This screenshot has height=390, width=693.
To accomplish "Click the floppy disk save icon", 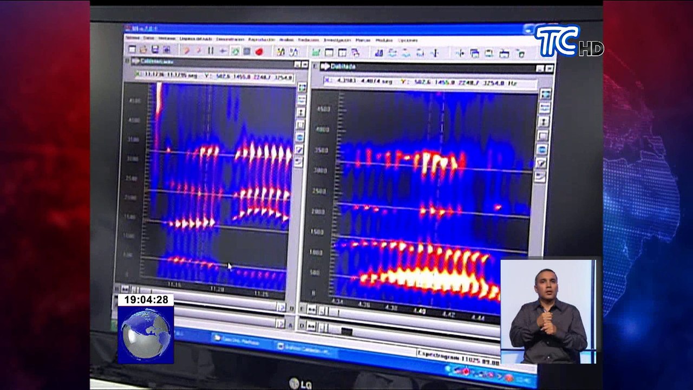I will tap(155, 50).
